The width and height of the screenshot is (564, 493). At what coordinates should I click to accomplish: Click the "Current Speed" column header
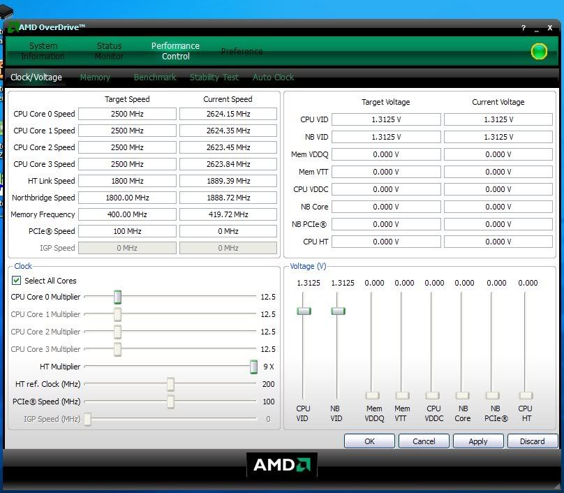(228, 99)
